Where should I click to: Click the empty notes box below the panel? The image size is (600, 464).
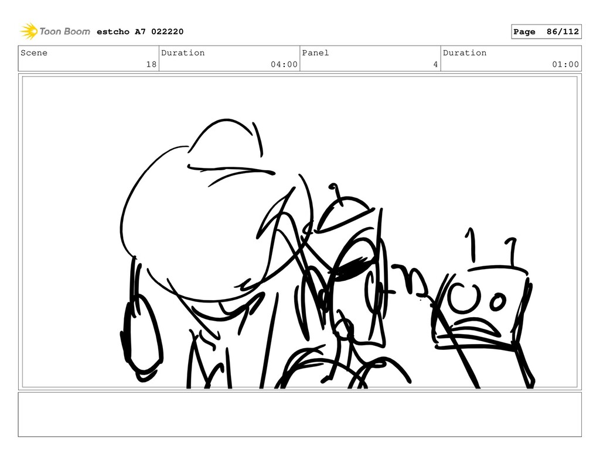click(299, 414)
